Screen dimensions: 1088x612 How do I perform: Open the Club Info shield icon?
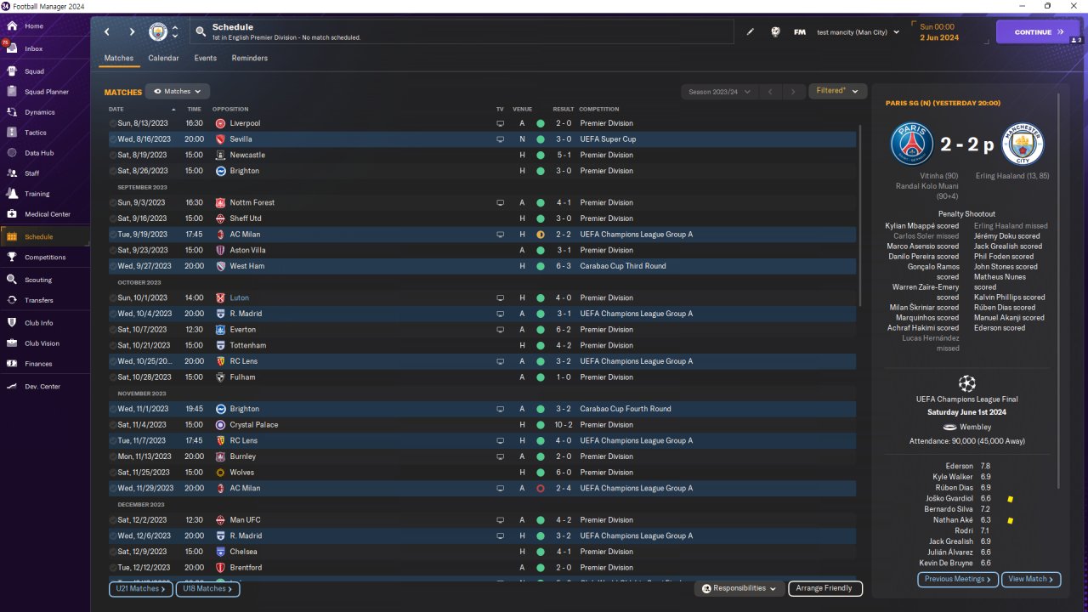click(x=12, y=323)
